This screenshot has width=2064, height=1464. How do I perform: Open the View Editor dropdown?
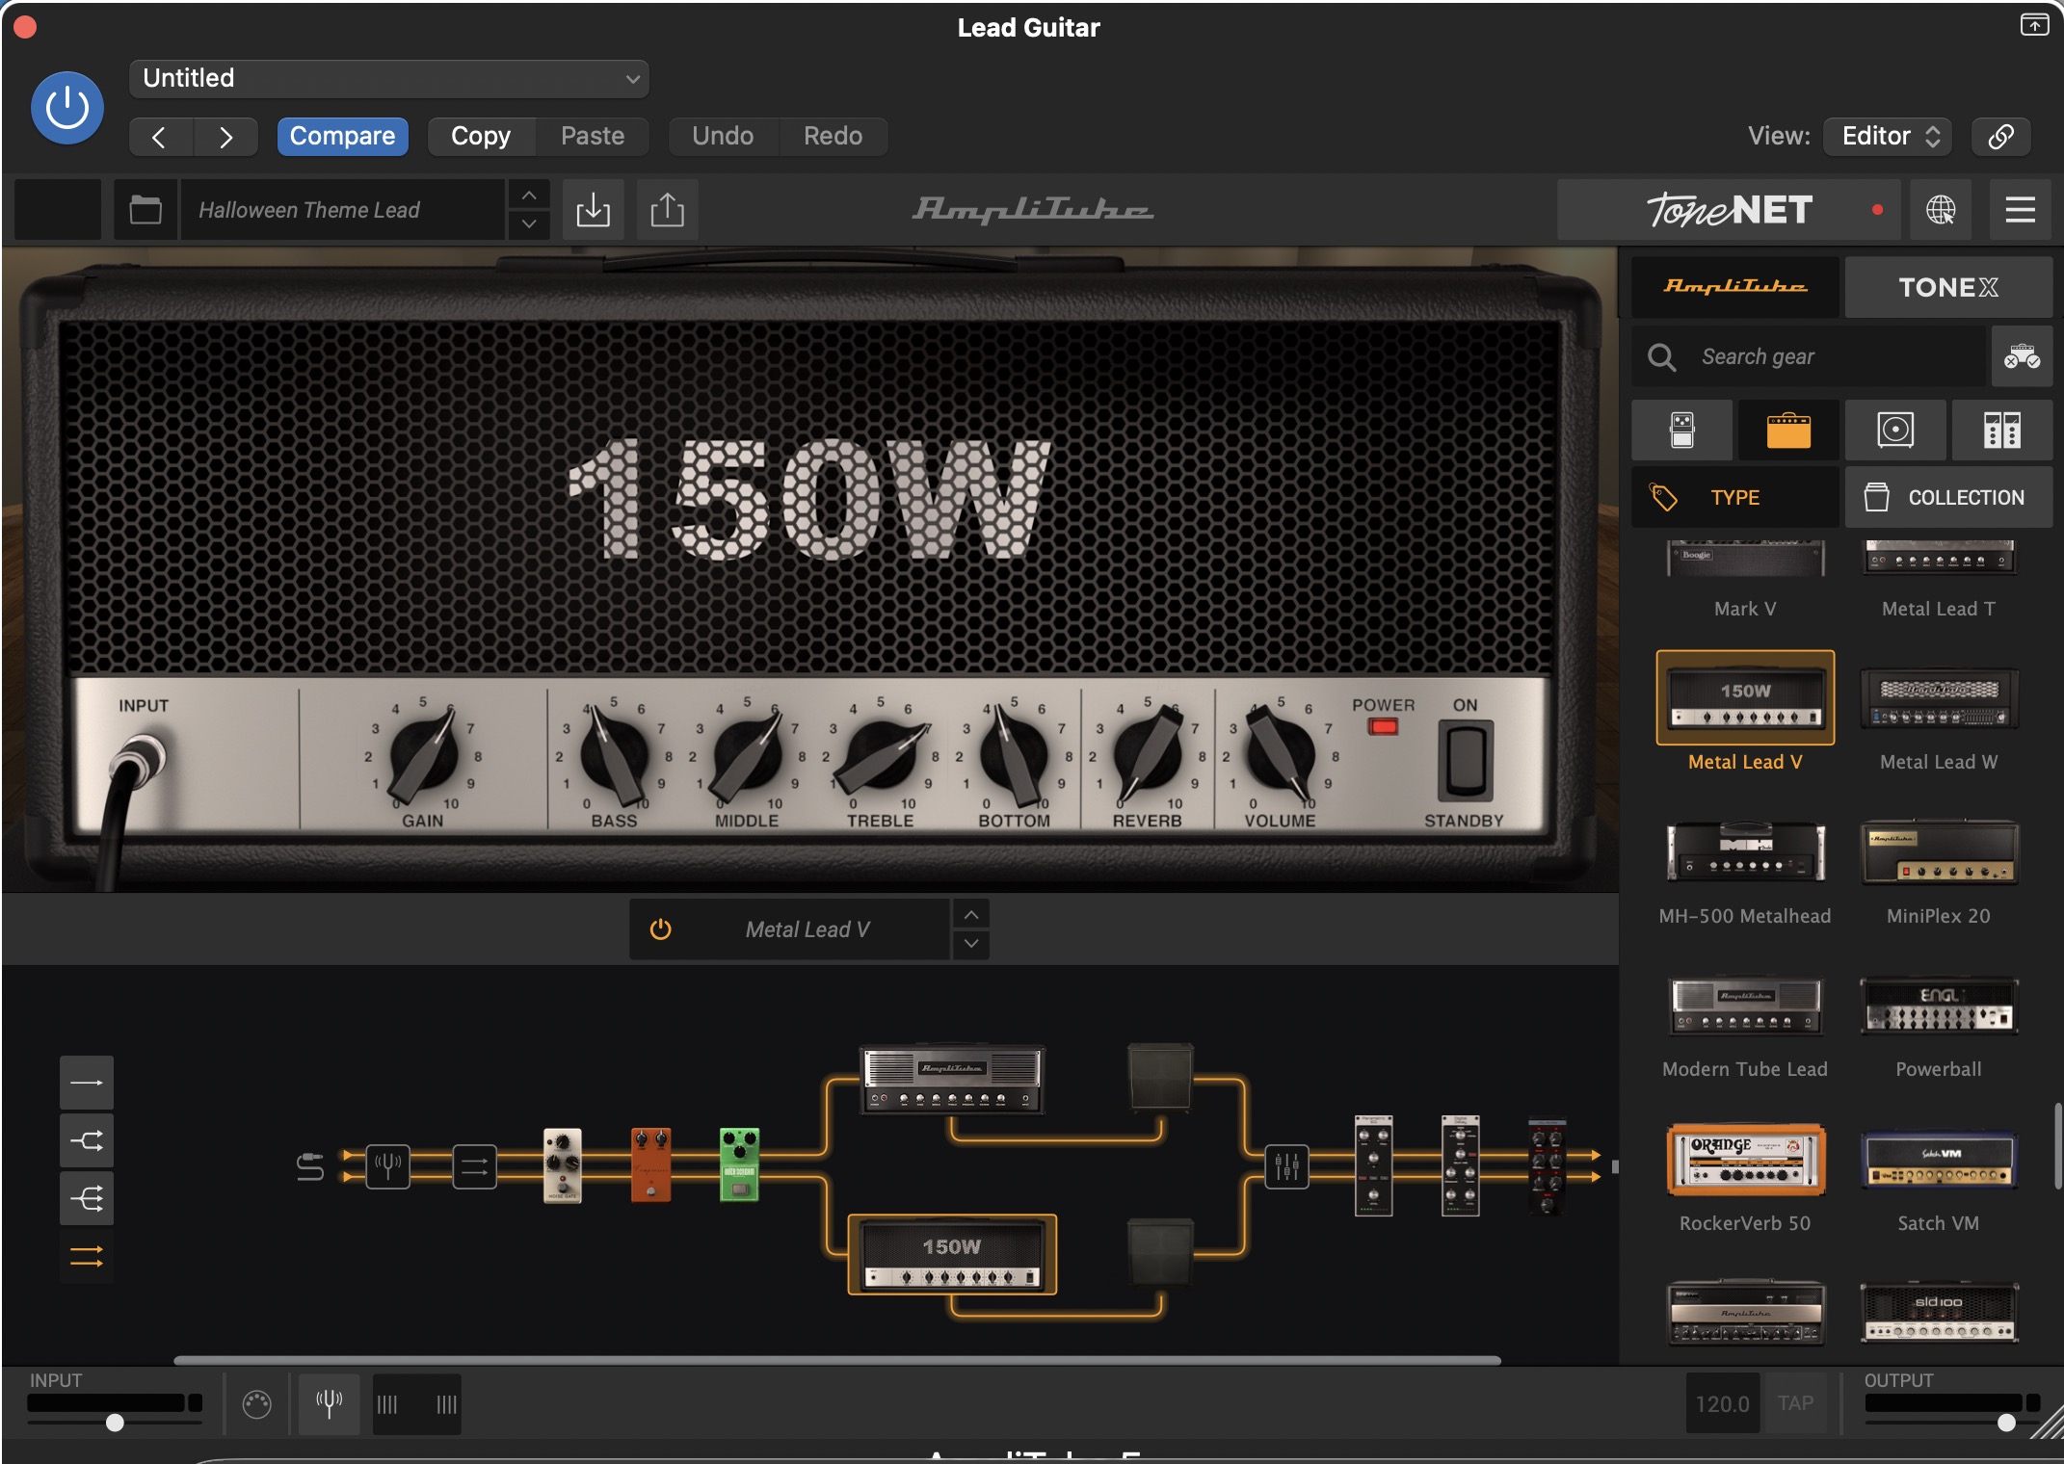(1888, 136)
